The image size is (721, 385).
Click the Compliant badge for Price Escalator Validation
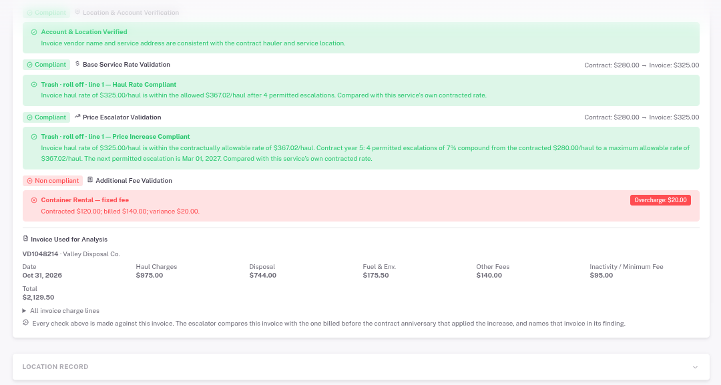coord(47,117)
